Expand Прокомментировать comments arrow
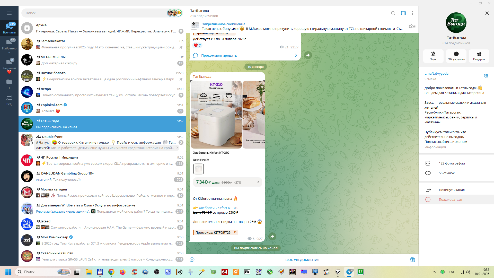The image size is (494, 278). [296, 55]
